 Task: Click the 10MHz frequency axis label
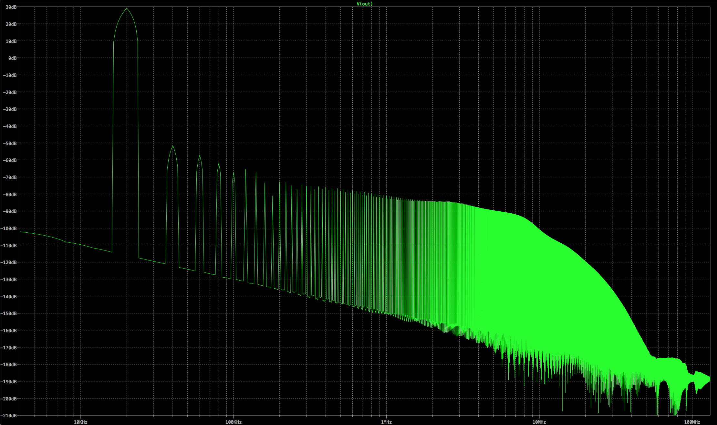[539, 422]
